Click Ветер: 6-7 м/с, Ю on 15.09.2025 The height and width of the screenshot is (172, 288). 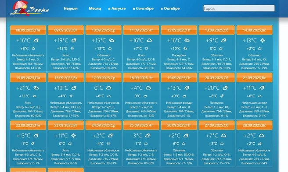[x=28, y=107]
